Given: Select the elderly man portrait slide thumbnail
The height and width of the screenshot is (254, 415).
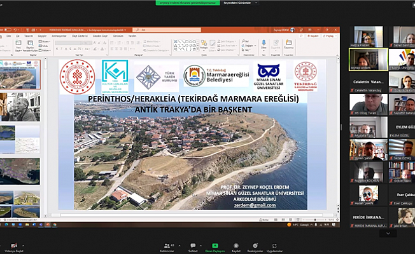Looking at the screenshot, I should pos(20,107).
